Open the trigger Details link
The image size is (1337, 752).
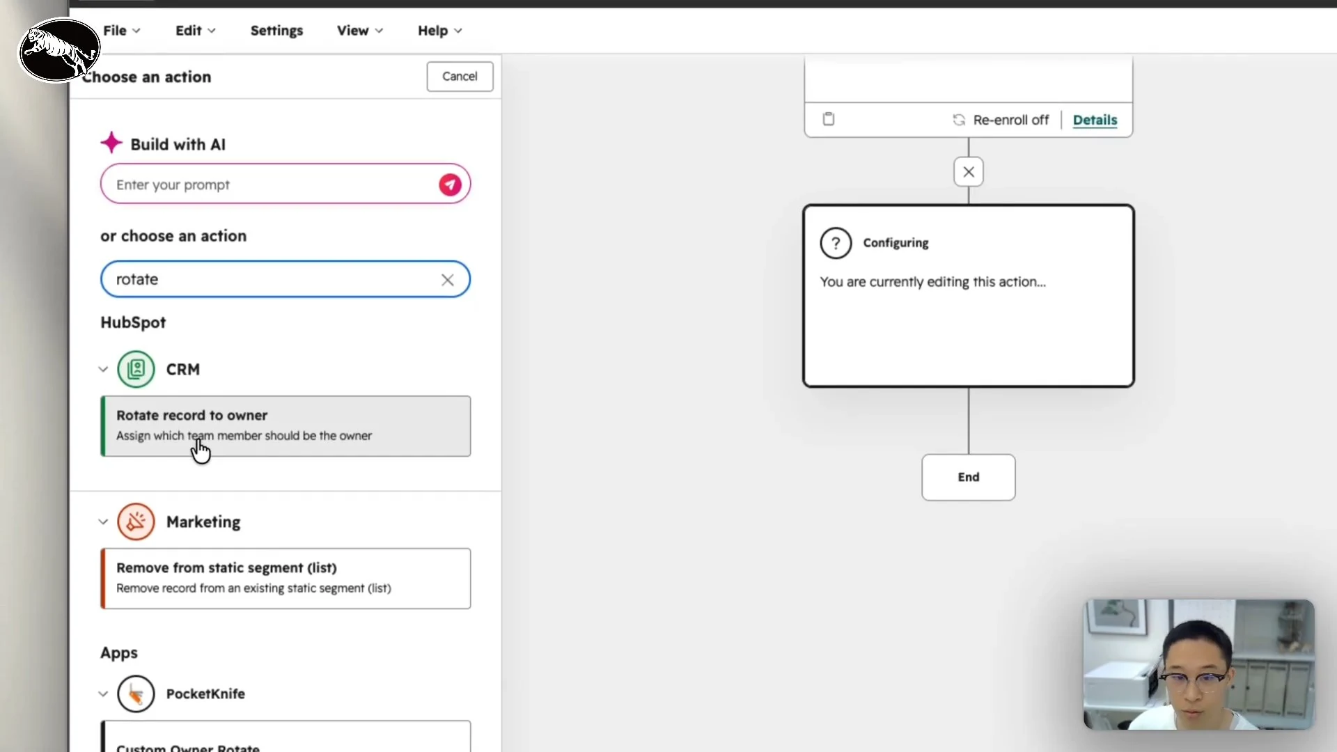tap(1095, 120)
